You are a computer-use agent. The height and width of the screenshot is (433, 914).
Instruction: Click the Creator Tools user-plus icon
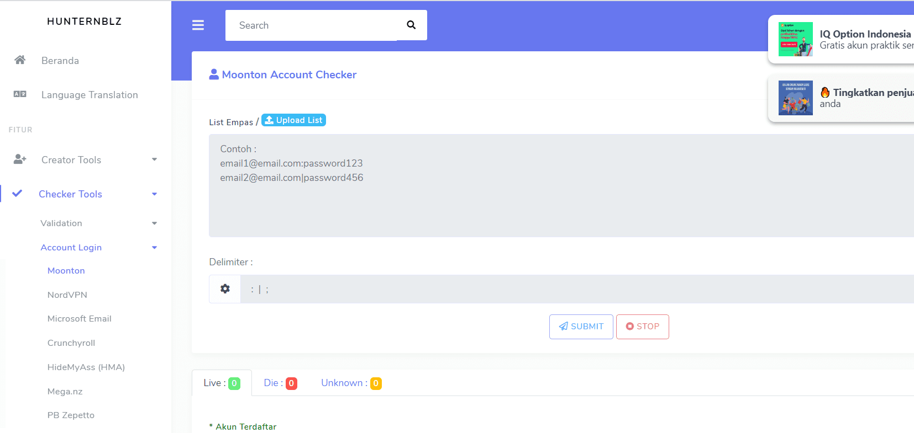click(x=20, y=159)
